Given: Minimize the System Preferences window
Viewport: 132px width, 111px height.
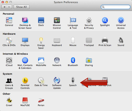Looking at the screenshot, I should coord(7,2).
